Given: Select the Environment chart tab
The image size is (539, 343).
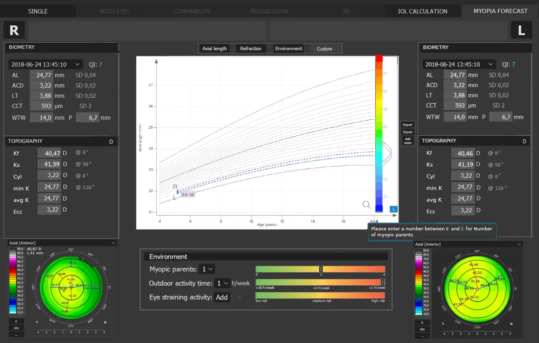Looking at the screenshot, I should (x=289, y=48).
